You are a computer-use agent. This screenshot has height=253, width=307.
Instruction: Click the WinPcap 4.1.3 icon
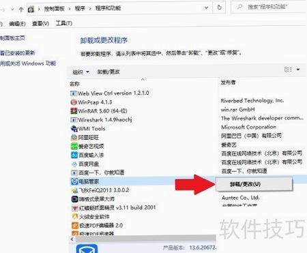(74, 102)
